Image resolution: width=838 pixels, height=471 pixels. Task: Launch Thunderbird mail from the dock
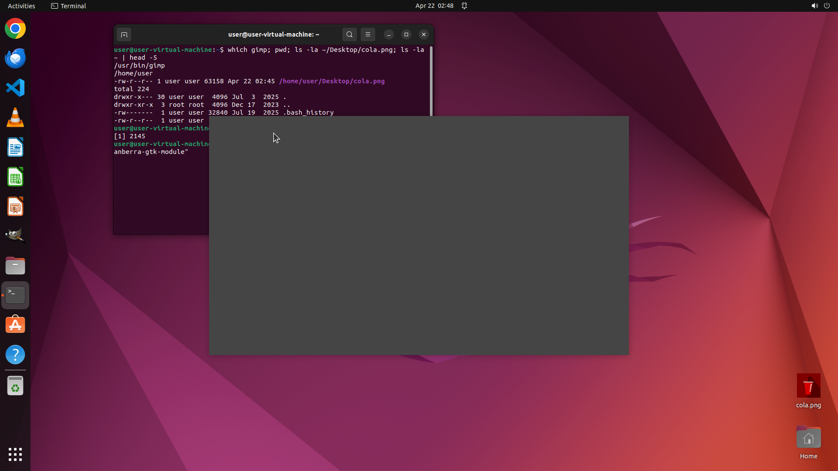point(15,58)
